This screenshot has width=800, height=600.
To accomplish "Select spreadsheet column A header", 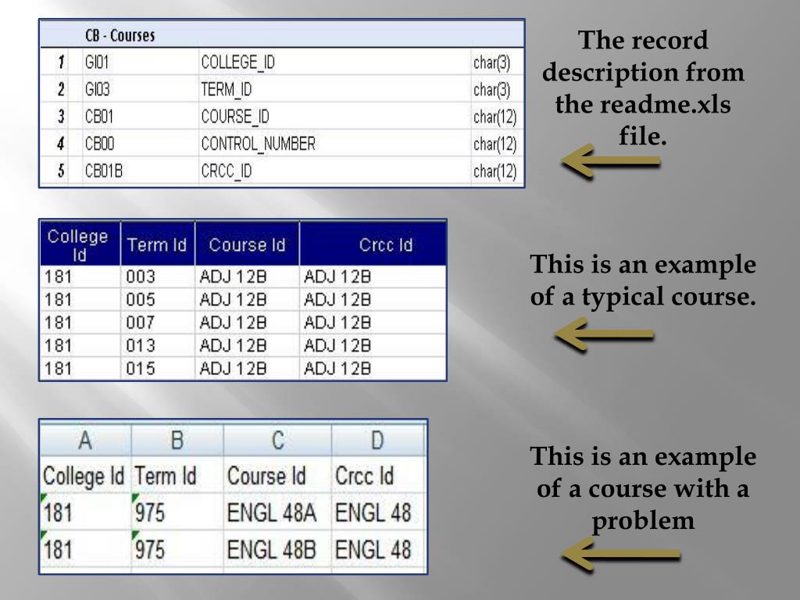I will tap(85, 440).
